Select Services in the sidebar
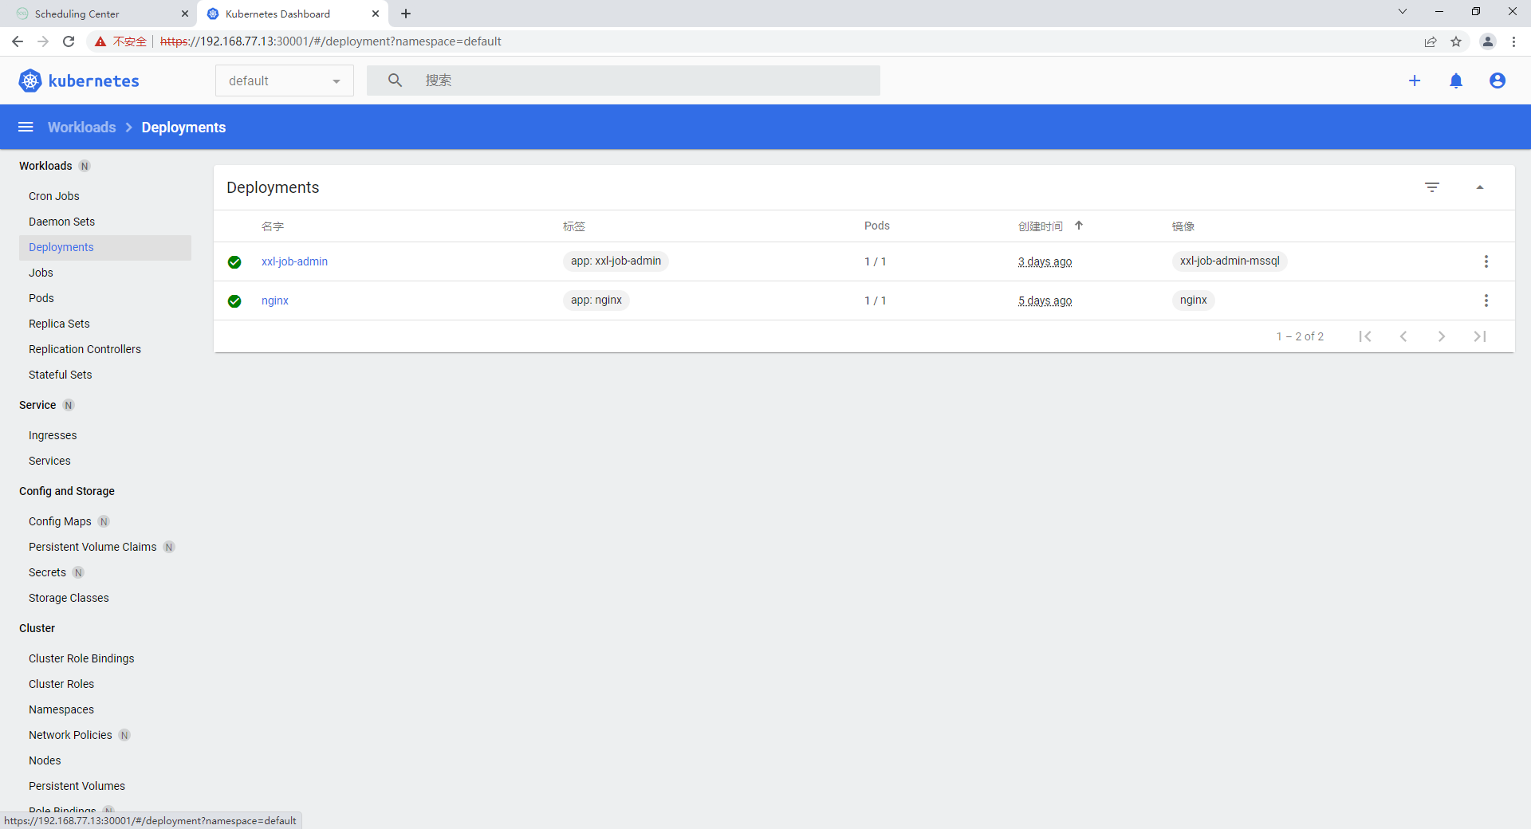Screen dimensions: 1531x829 coord(49,461)
